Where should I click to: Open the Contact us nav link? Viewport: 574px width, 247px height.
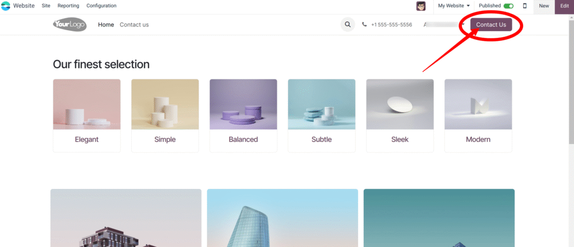click(134, 25)
